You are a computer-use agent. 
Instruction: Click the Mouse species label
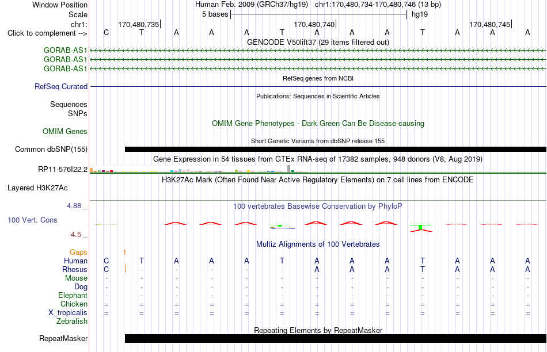click(76, 278)
